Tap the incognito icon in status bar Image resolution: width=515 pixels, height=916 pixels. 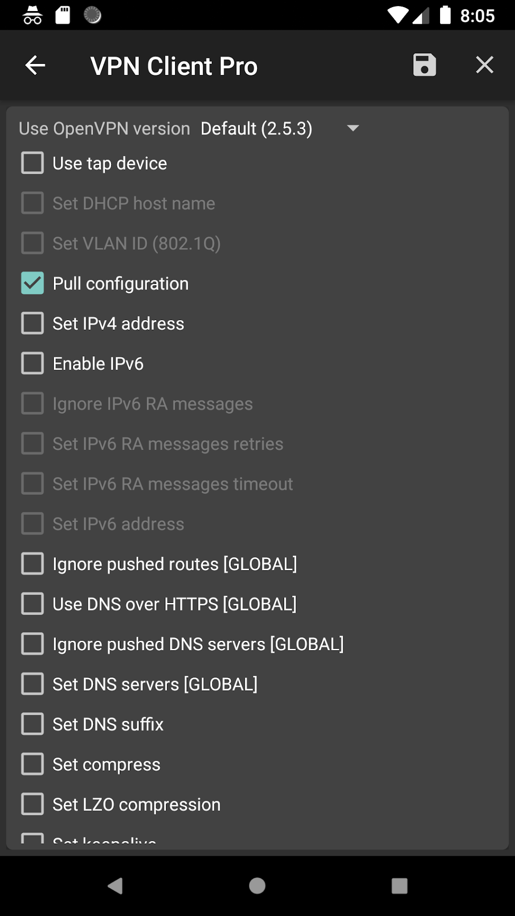pyautogui.click(x=33, y=15)
